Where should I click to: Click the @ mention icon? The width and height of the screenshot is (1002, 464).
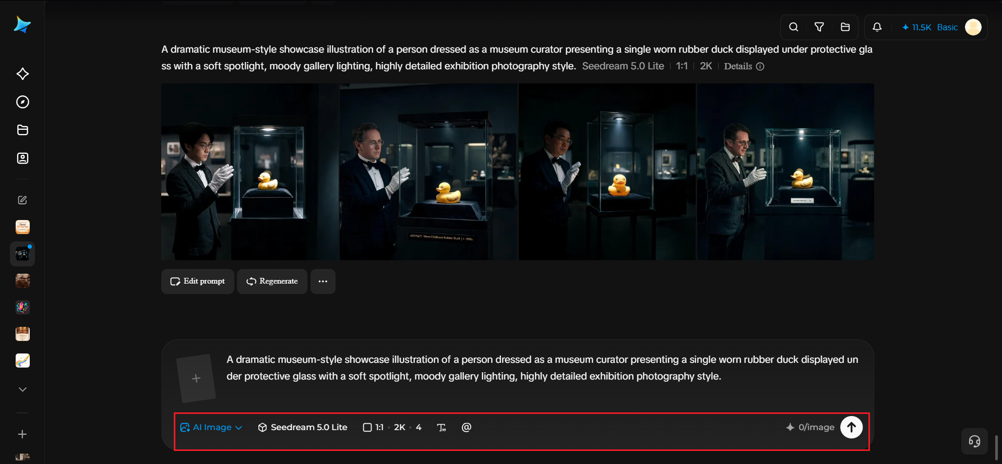tap(467, 428)
